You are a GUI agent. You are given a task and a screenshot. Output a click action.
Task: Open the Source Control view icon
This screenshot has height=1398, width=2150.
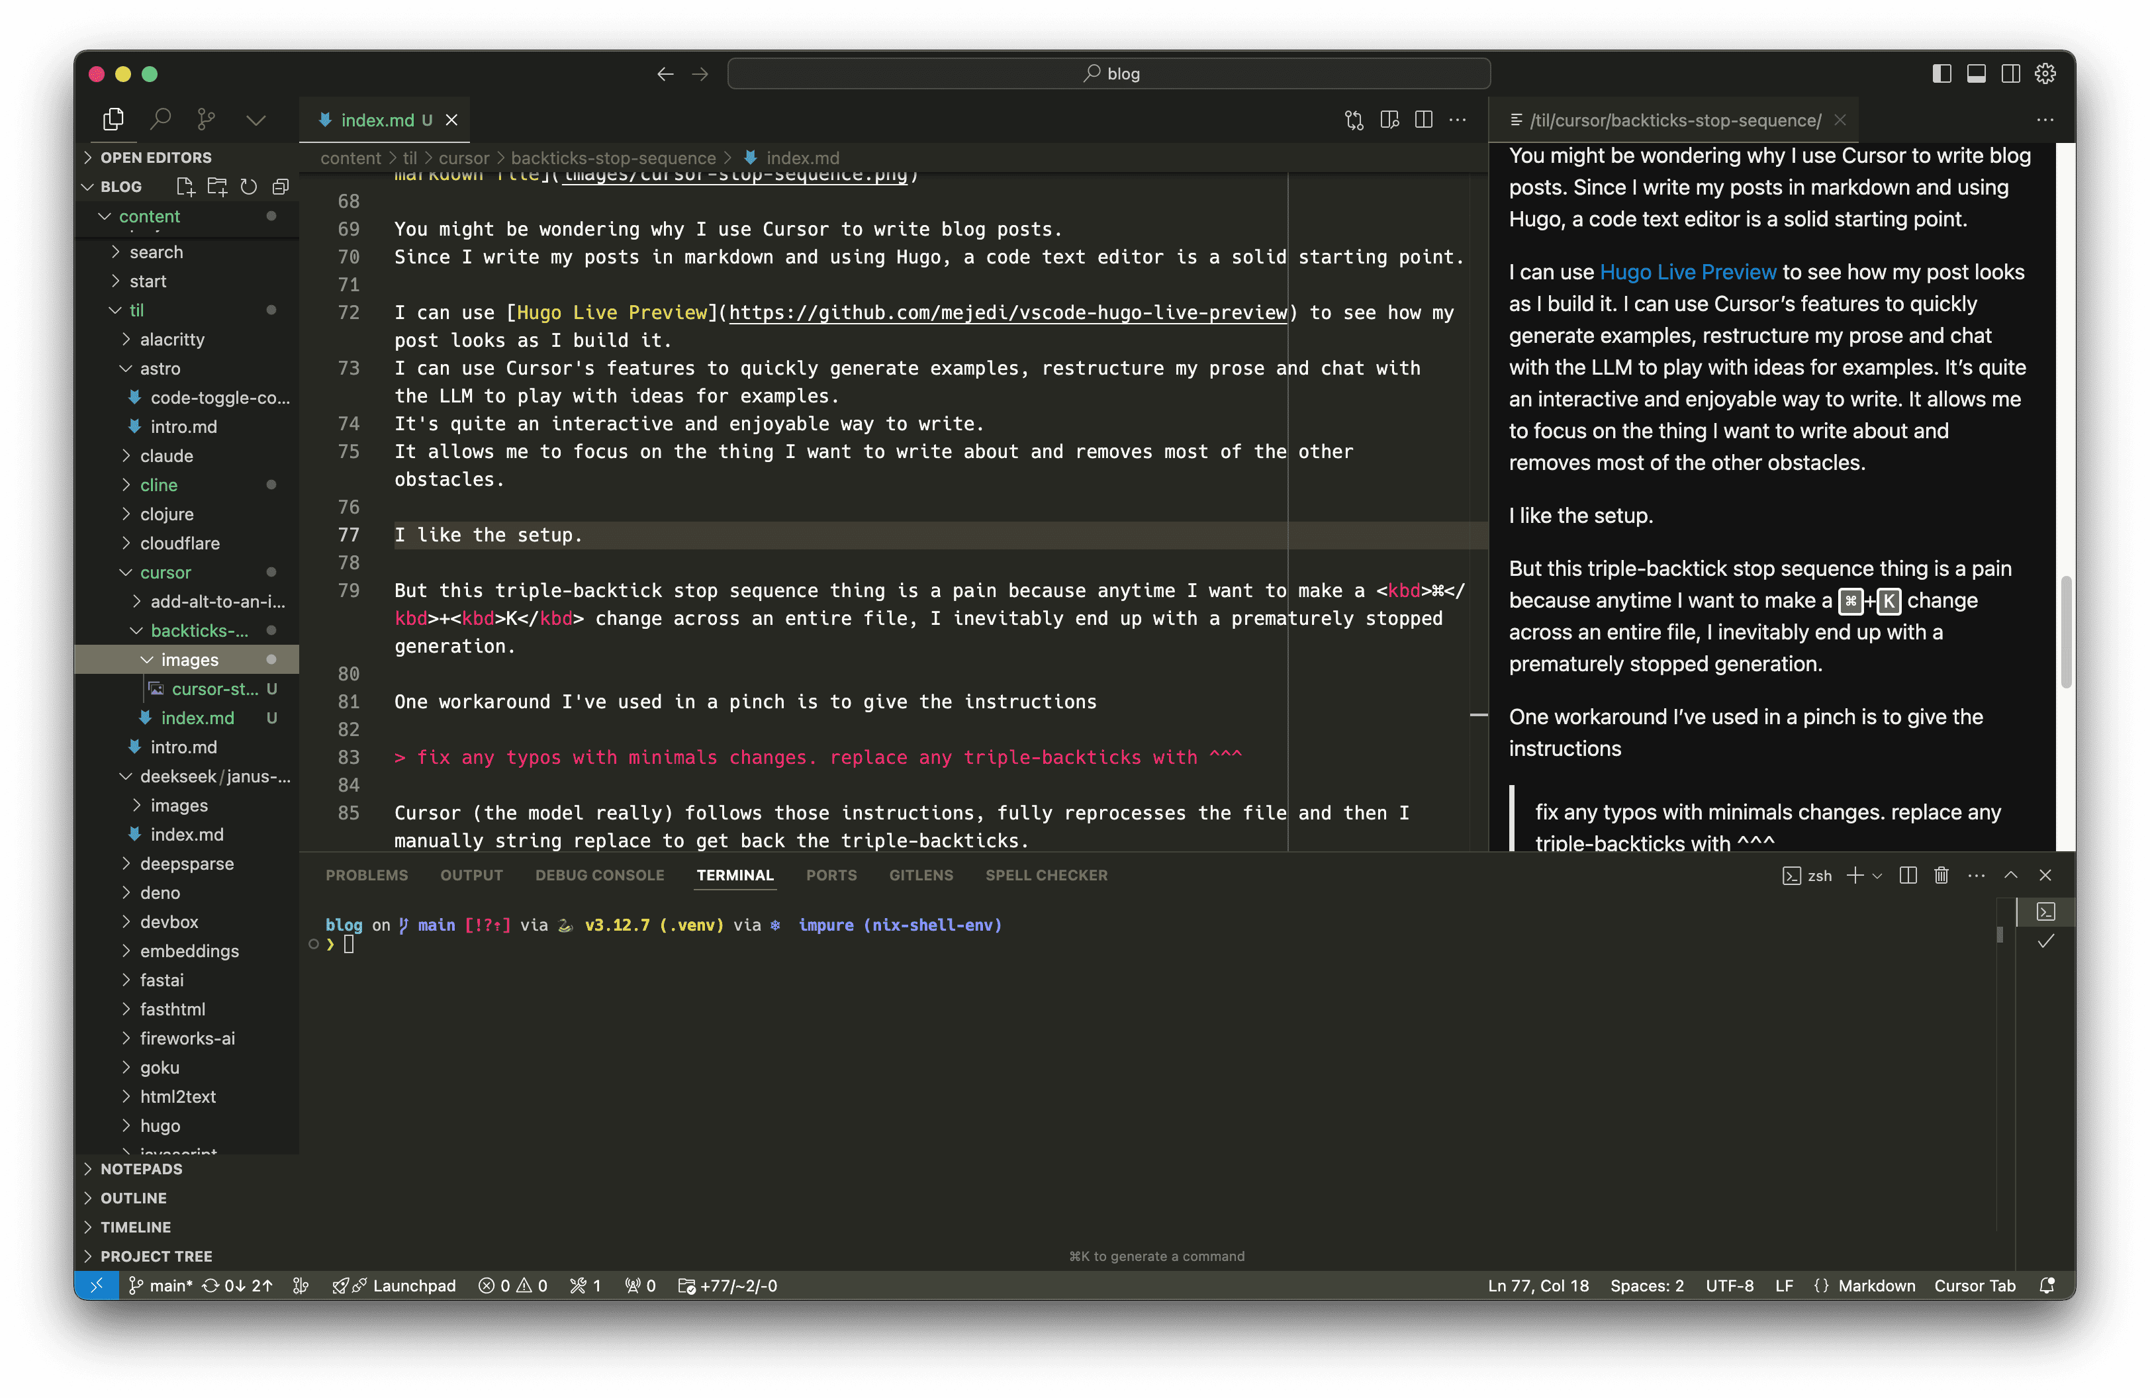(207, 119)
